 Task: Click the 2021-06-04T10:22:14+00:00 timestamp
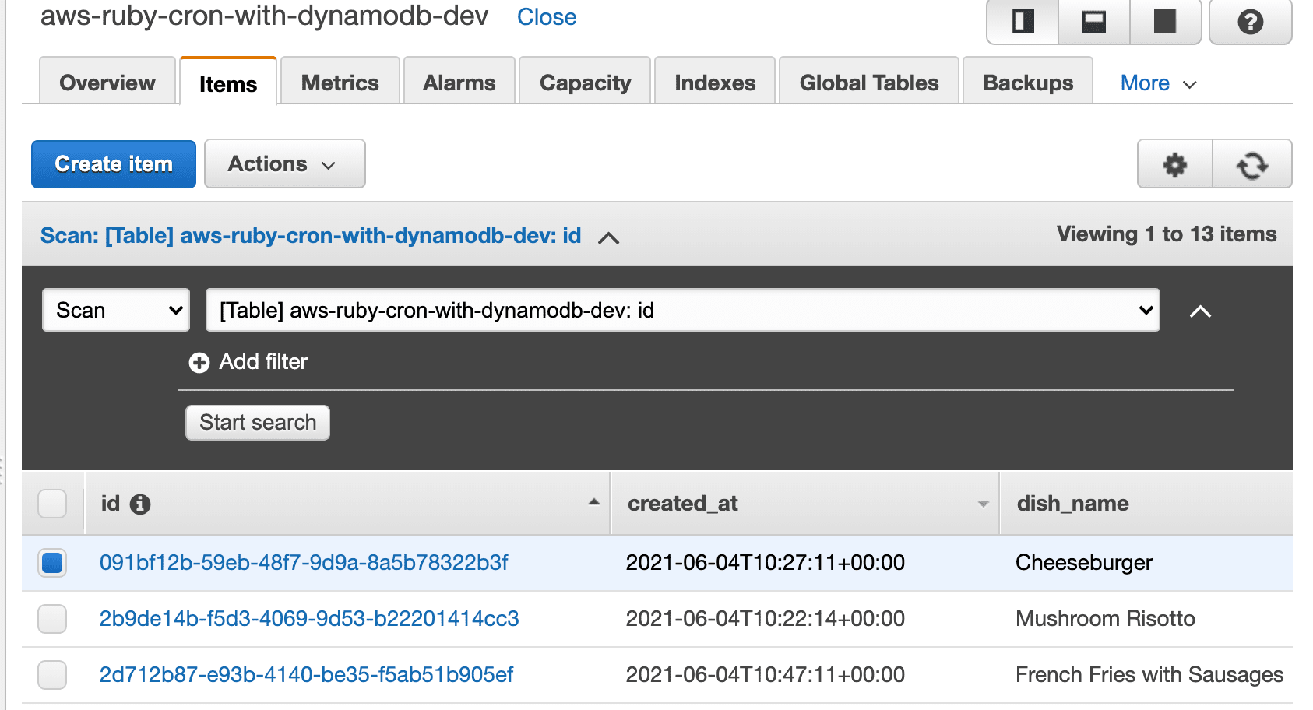click(x=766, y=619)
